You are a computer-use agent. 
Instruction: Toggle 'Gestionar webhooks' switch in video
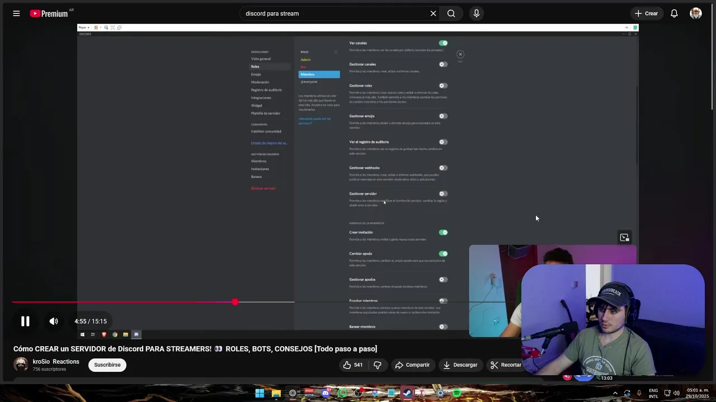pyautogui.click(x=443, y=167)
